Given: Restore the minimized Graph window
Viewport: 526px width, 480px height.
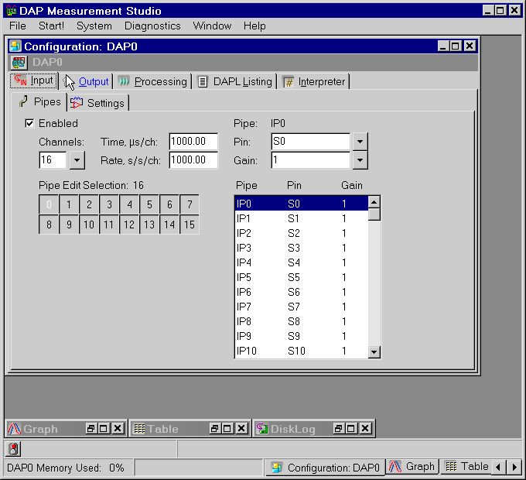Looking at the screenshot, I should tap(91, 428).
